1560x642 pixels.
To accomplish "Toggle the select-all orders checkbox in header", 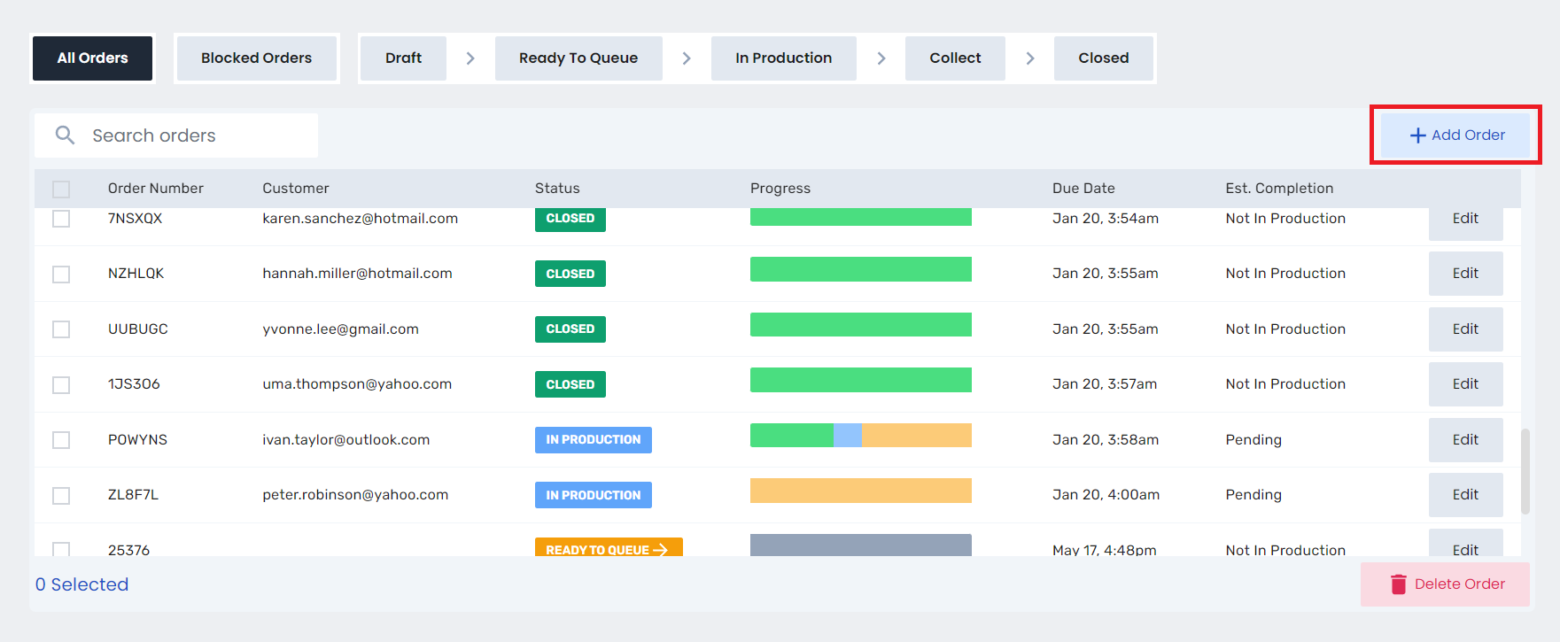I will [61, 189].
